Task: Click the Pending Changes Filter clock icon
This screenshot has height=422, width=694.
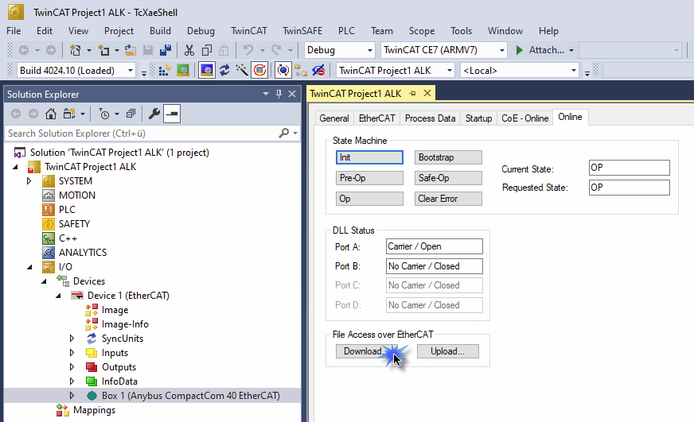Action: click(x=104, y=114)
